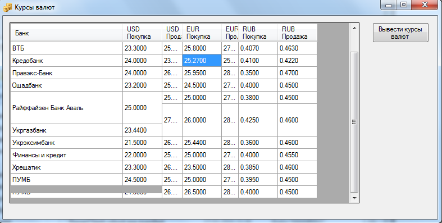The height and width of the screenshot is (223, 442).
Task: Click the 'RUB Продажа' column header
Action: tap(298, 33)
